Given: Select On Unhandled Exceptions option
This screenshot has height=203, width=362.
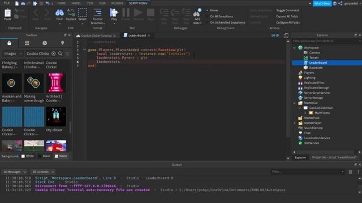Looking at the screenshot, I should tap(227, 23).
